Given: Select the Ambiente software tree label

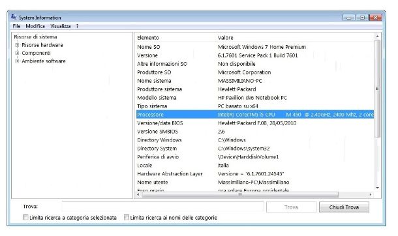Looking at the screenshot, I should pos(44,61).
